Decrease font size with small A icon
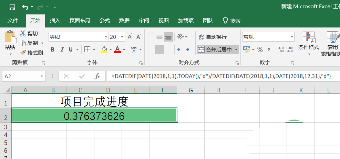Image resolution: width=340 pixels, height=159 pixels. coord(139,36)
